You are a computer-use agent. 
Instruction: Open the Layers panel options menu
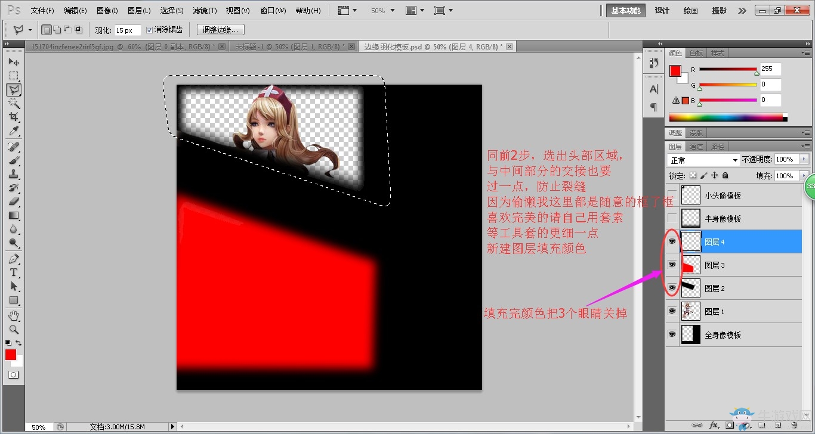[x=806, y=146]
